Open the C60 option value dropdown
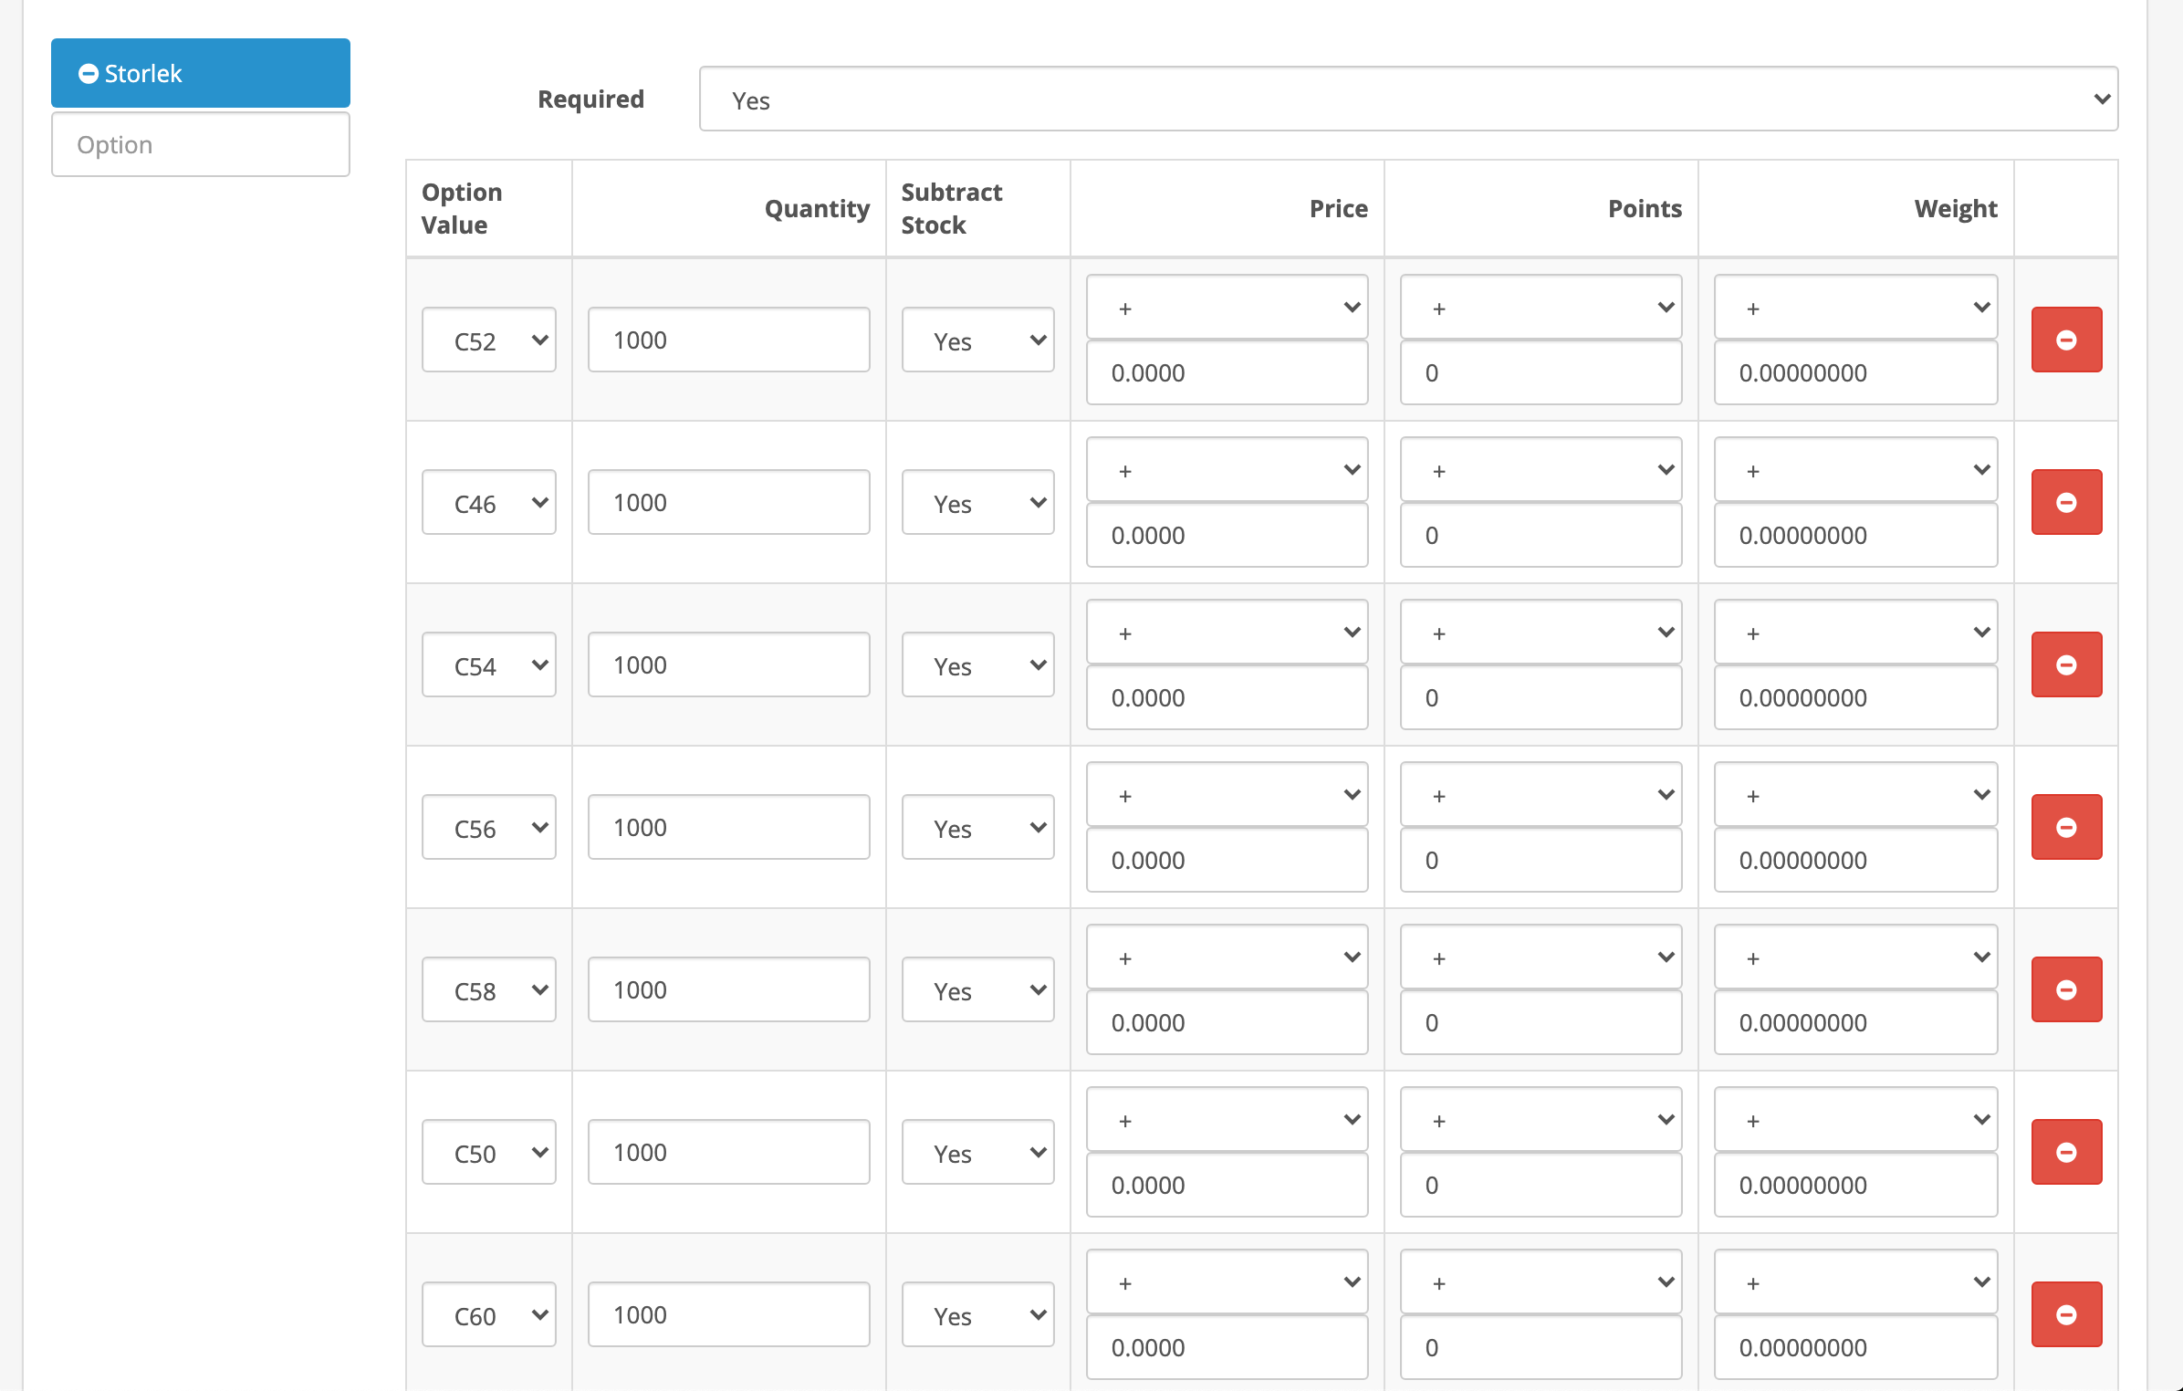This screenshot has height=1391, width=2183. point(489,1314)
